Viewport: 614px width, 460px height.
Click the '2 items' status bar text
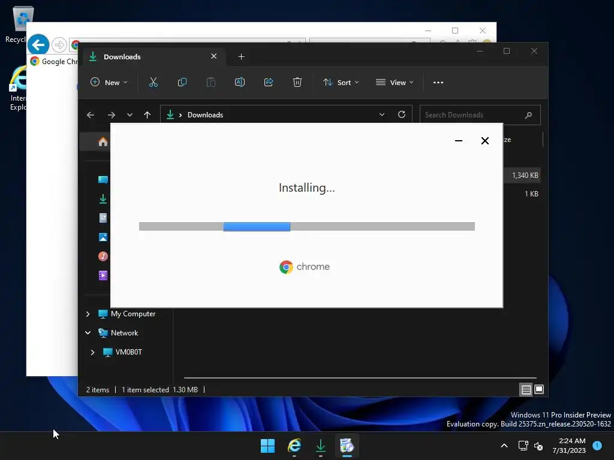point(98,389)
